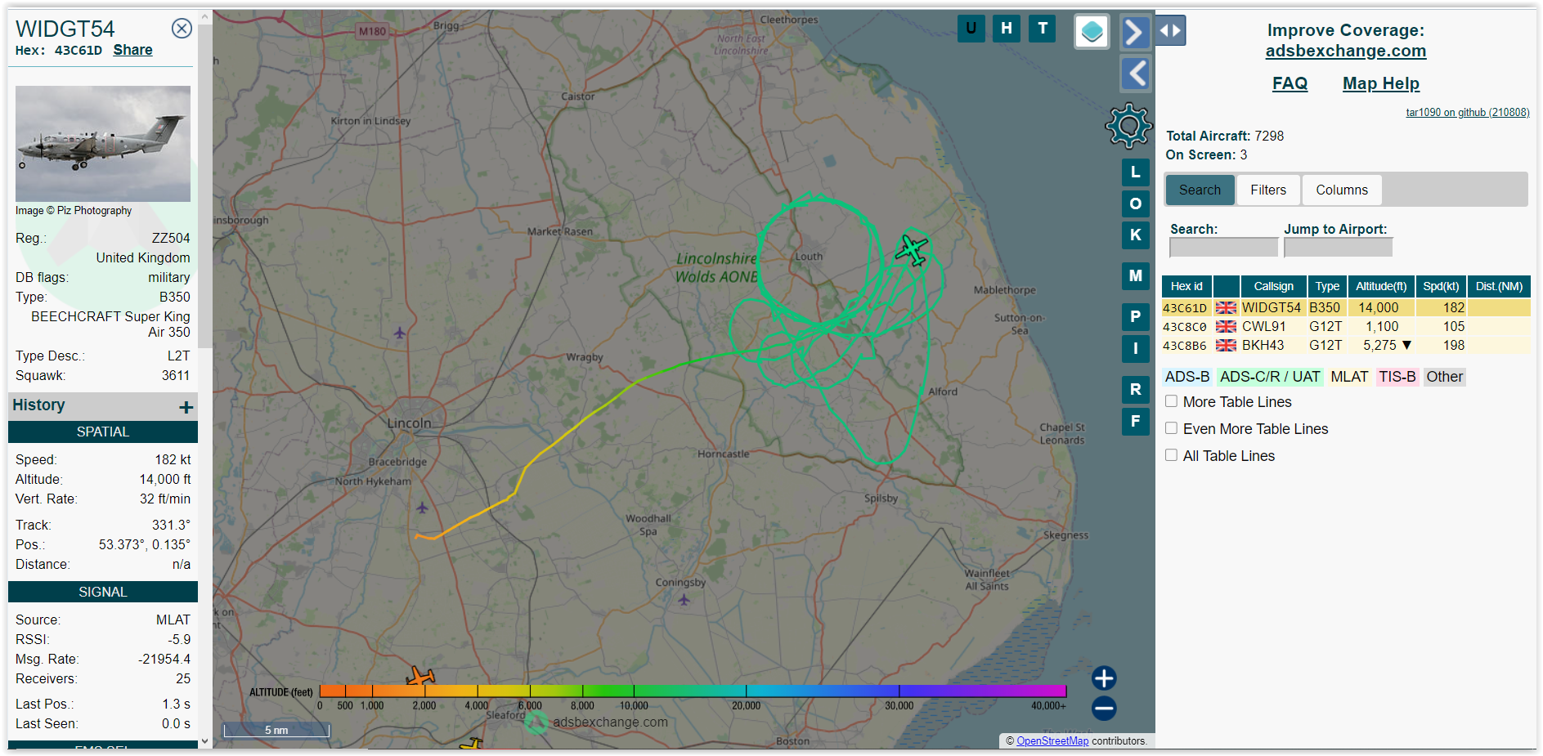1543x756 pixels.
Task: Toggle MLAT source legend
Action: 1349,377
